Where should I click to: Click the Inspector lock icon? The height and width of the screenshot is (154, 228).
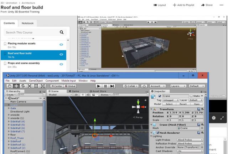(x=201, y=92)
